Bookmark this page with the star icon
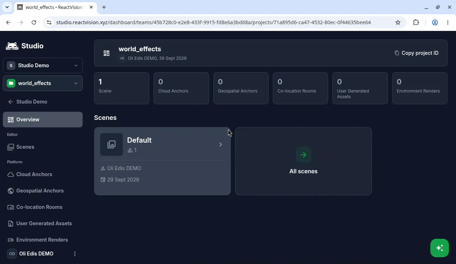Screen dimensions: 456x264 [398, 22]
